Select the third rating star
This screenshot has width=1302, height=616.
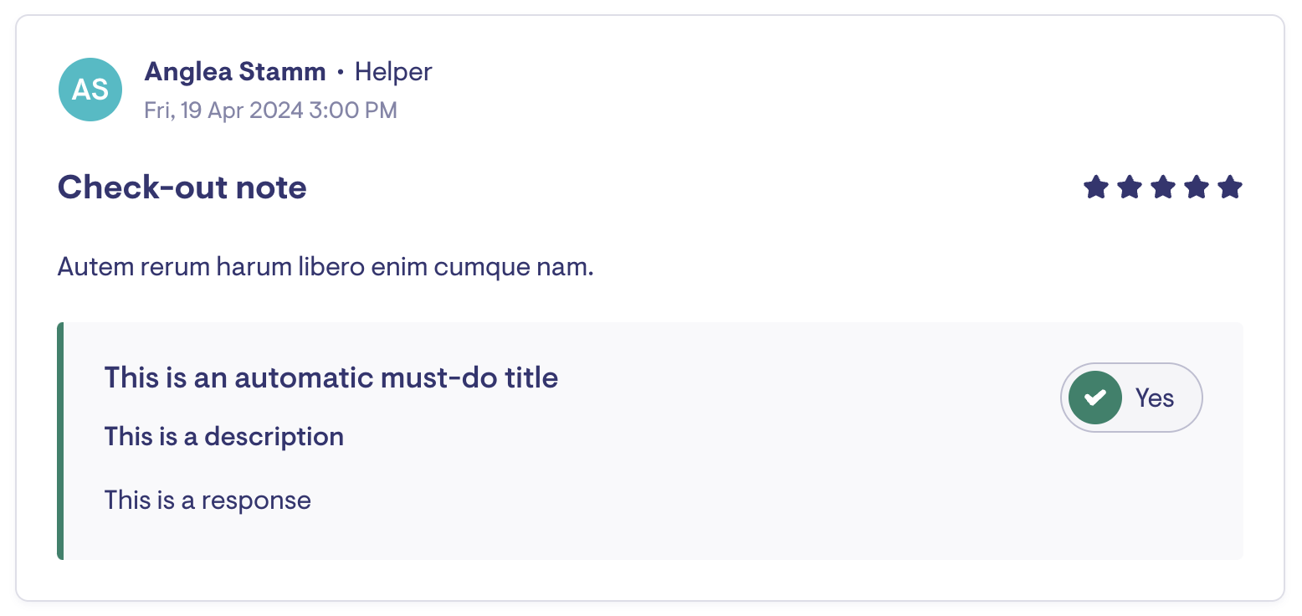(1163, 187)
